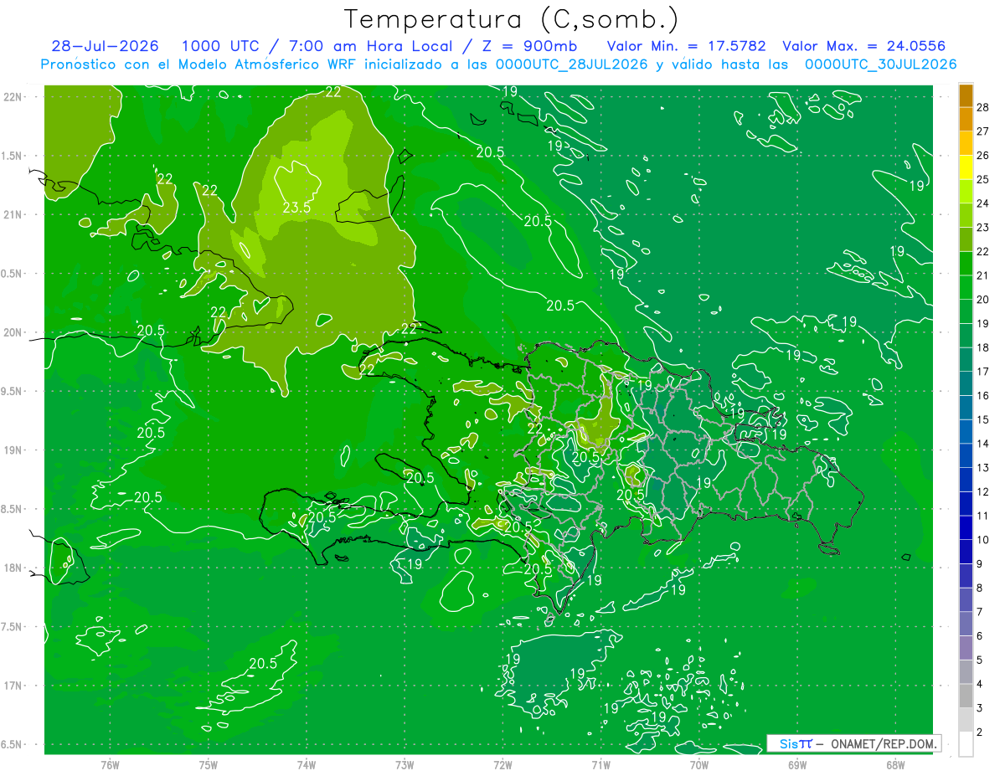The width and height of the screenshot is (1005, 776).
Task: Click the "18N" latitude label
Action: pyautogui.click(x=13, y=568)
